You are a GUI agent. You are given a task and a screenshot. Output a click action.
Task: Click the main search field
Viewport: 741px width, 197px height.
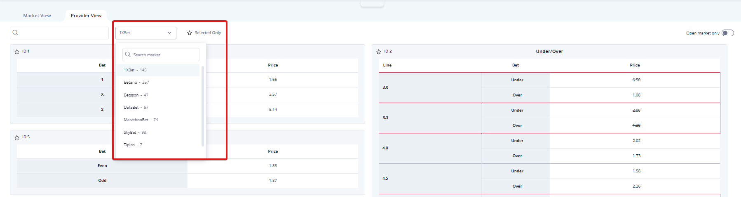(x=62, y=33)
